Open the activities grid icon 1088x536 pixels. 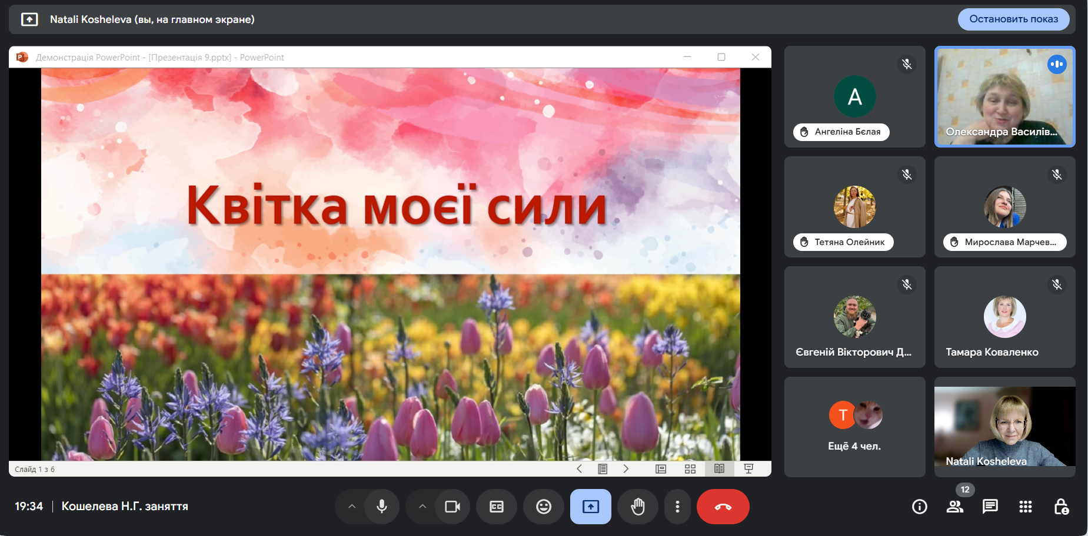[1025, 507]
